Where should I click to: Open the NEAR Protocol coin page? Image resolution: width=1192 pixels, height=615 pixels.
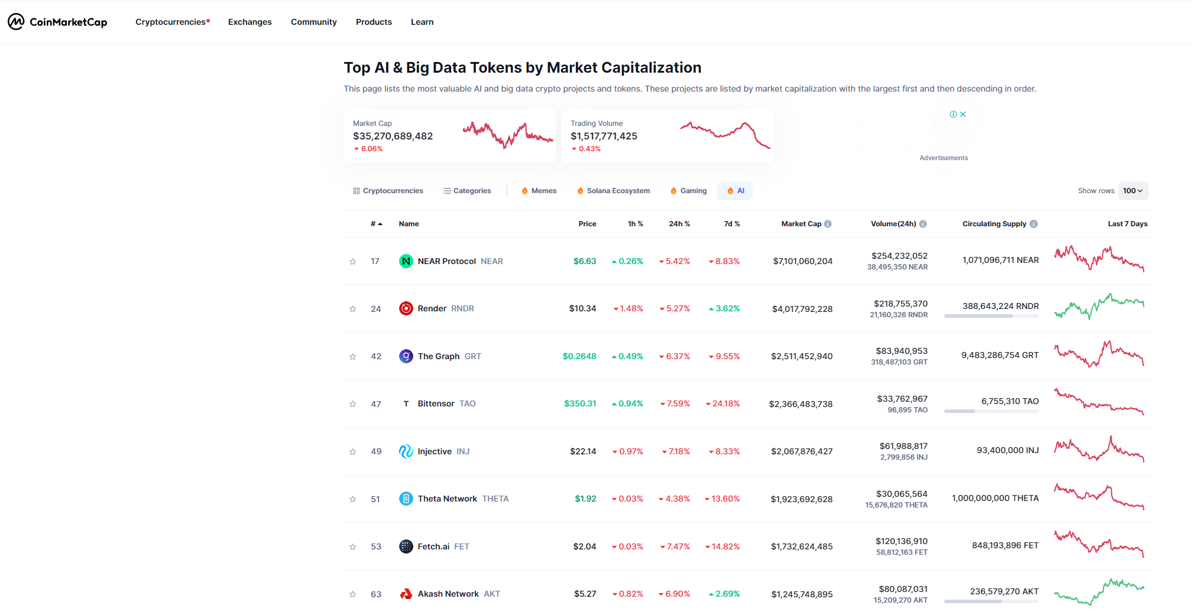coord(460,261)
